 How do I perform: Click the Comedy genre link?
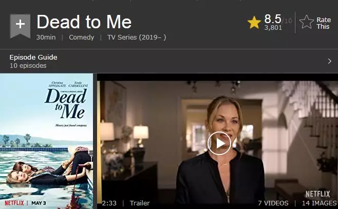[x=82, y=37]
